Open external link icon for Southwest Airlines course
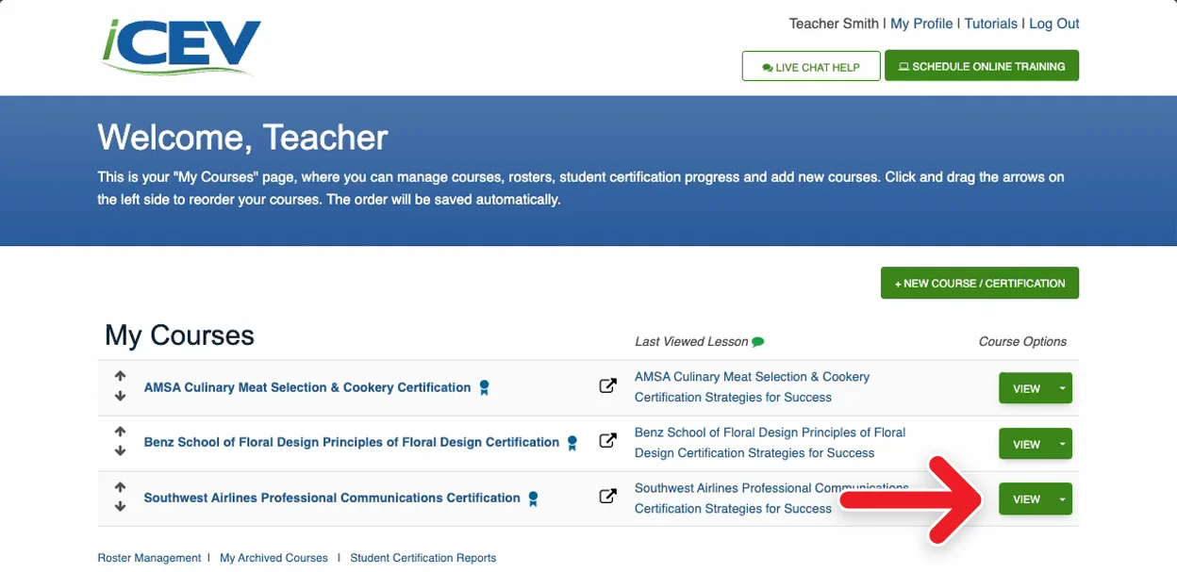Screen dimensions: 1177x572 (x=608, y=496)
